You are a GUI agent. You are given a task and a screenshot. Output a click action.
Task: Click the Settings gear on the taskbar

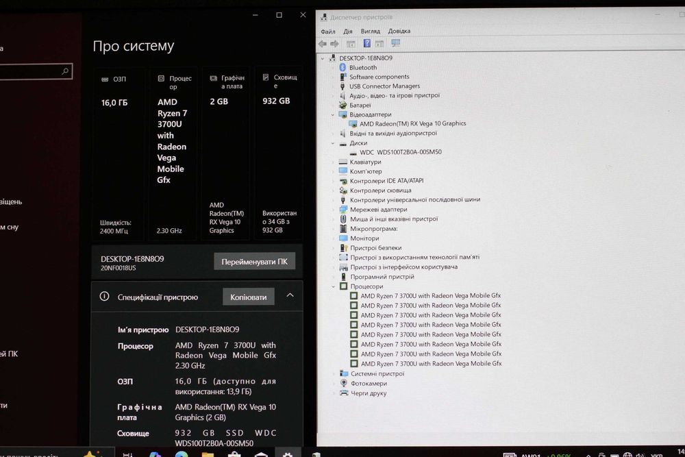288,455
